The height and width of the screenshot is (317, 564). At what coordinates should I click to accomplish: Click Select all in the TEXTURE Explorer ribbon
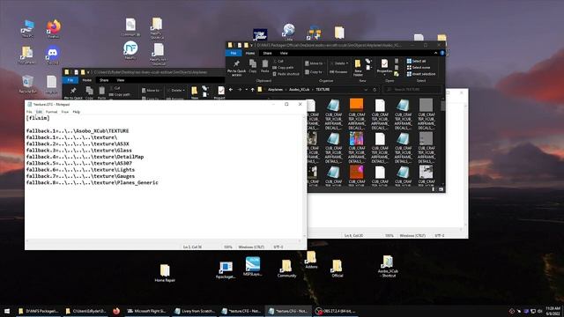click(416, 61)
